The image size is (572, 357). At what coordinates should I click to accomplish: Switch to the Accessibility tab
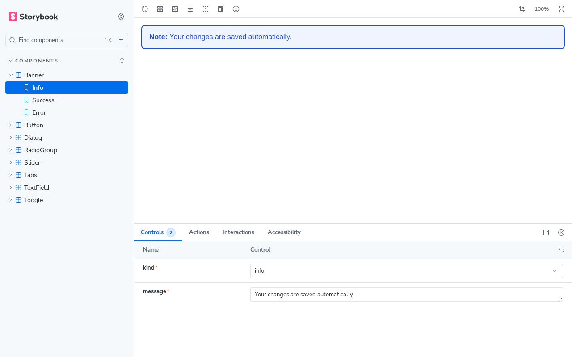click(284, 232)
